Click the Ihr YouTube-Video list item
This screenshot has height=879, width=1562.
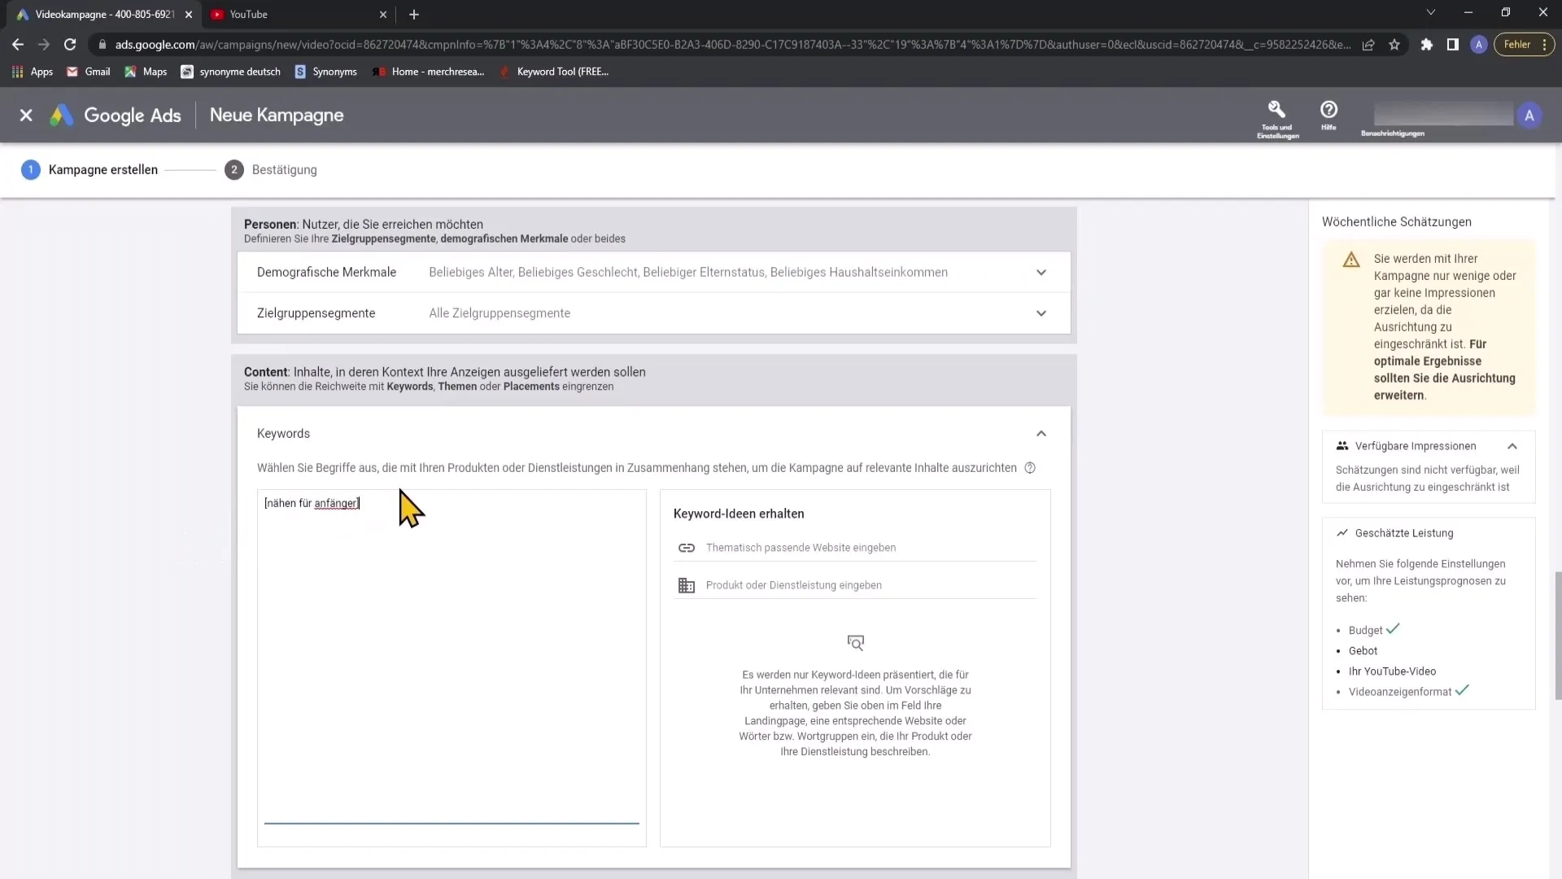click(1392, 671)
